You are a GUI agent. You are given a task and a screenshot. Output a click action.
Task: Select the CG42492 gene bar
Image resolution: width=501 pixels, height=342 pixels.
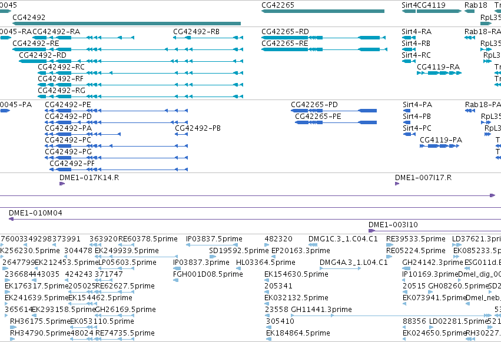tap(127, 24)
